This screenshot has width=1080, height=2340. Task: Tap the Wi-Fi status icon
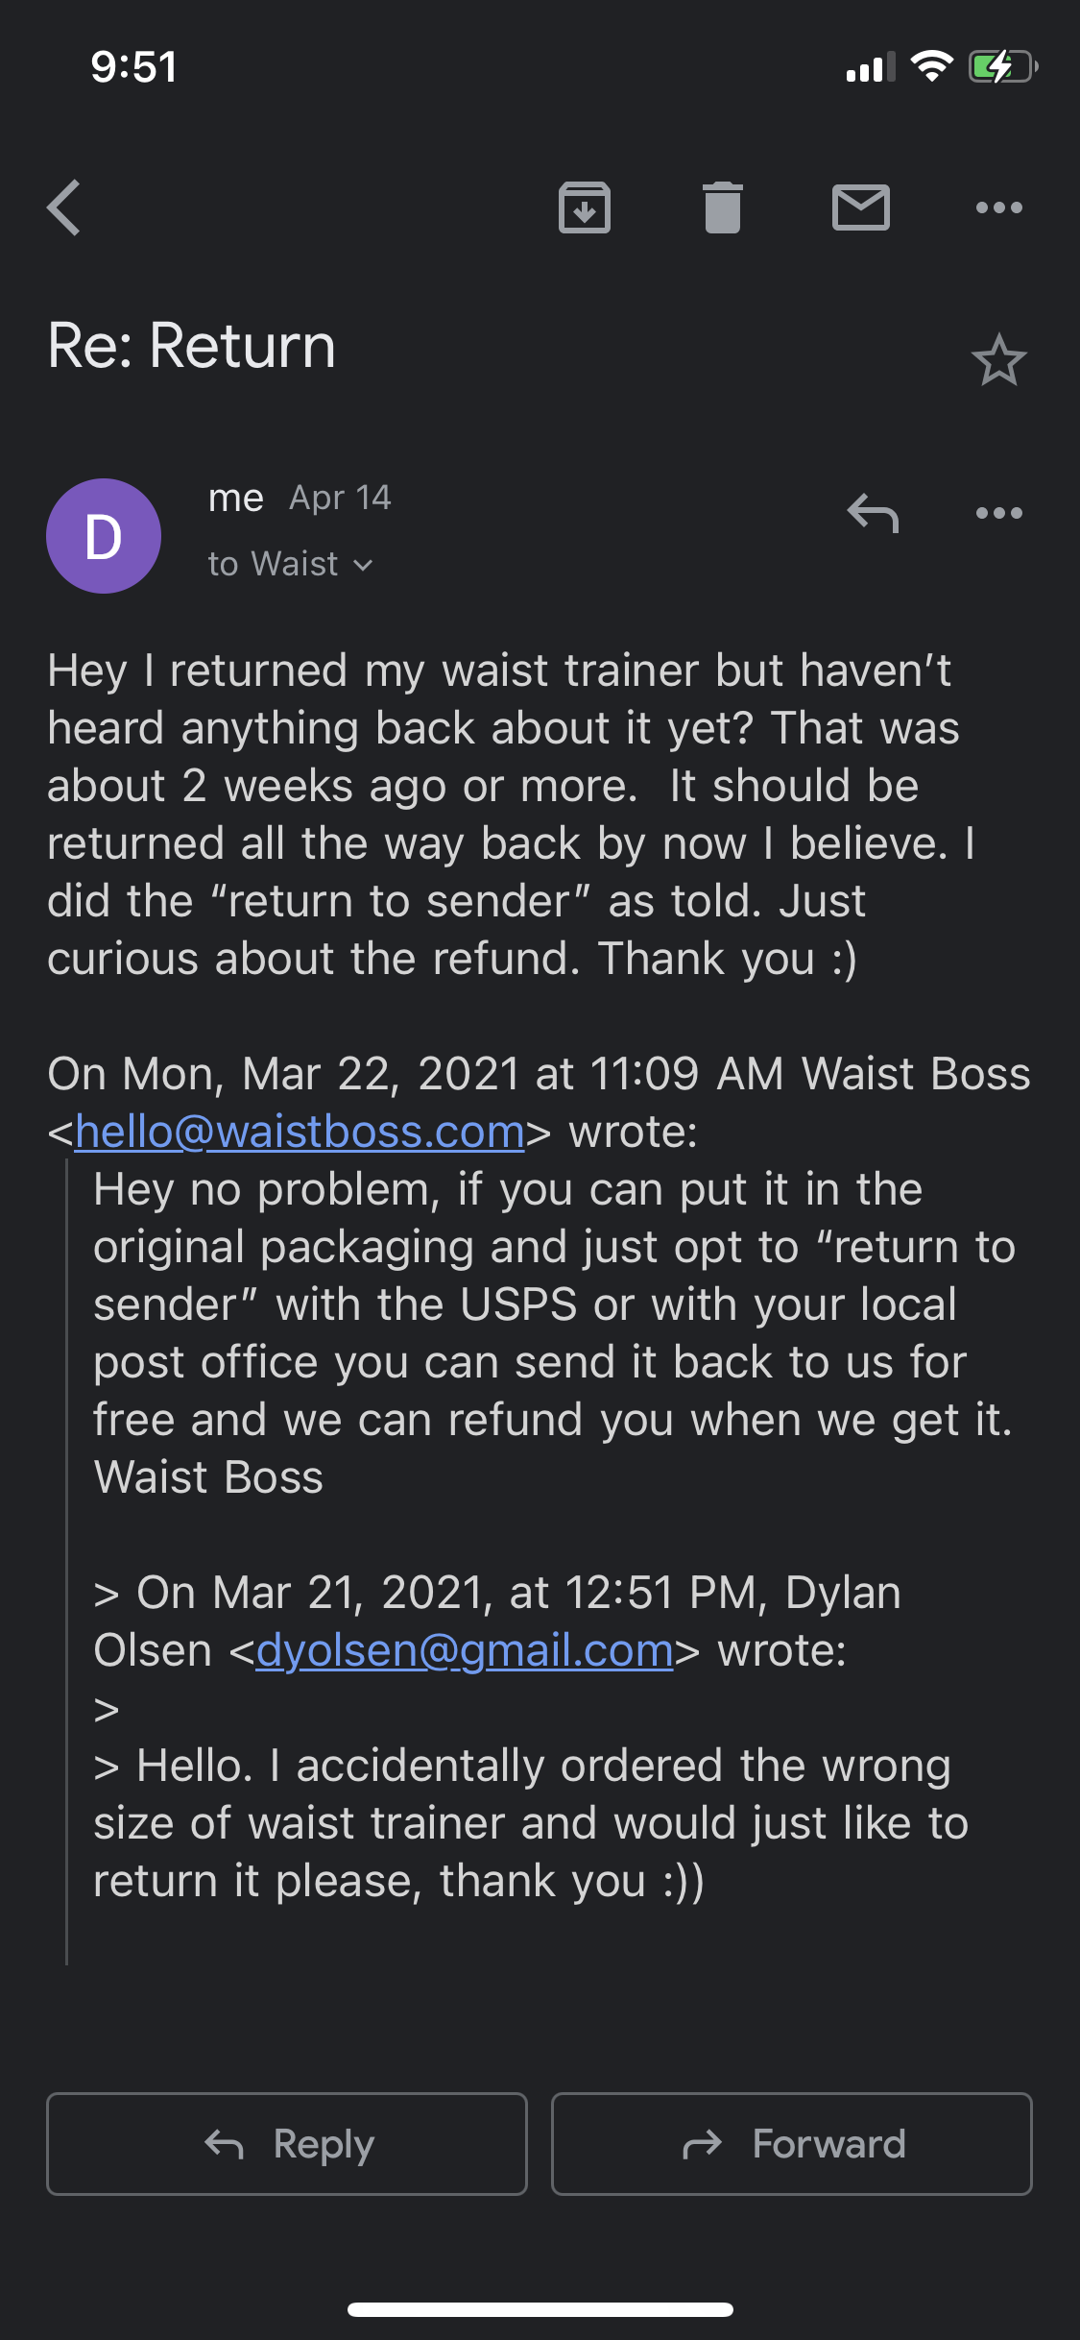931,66
